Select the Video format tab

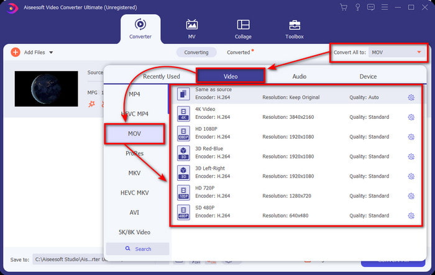point(231,76)
